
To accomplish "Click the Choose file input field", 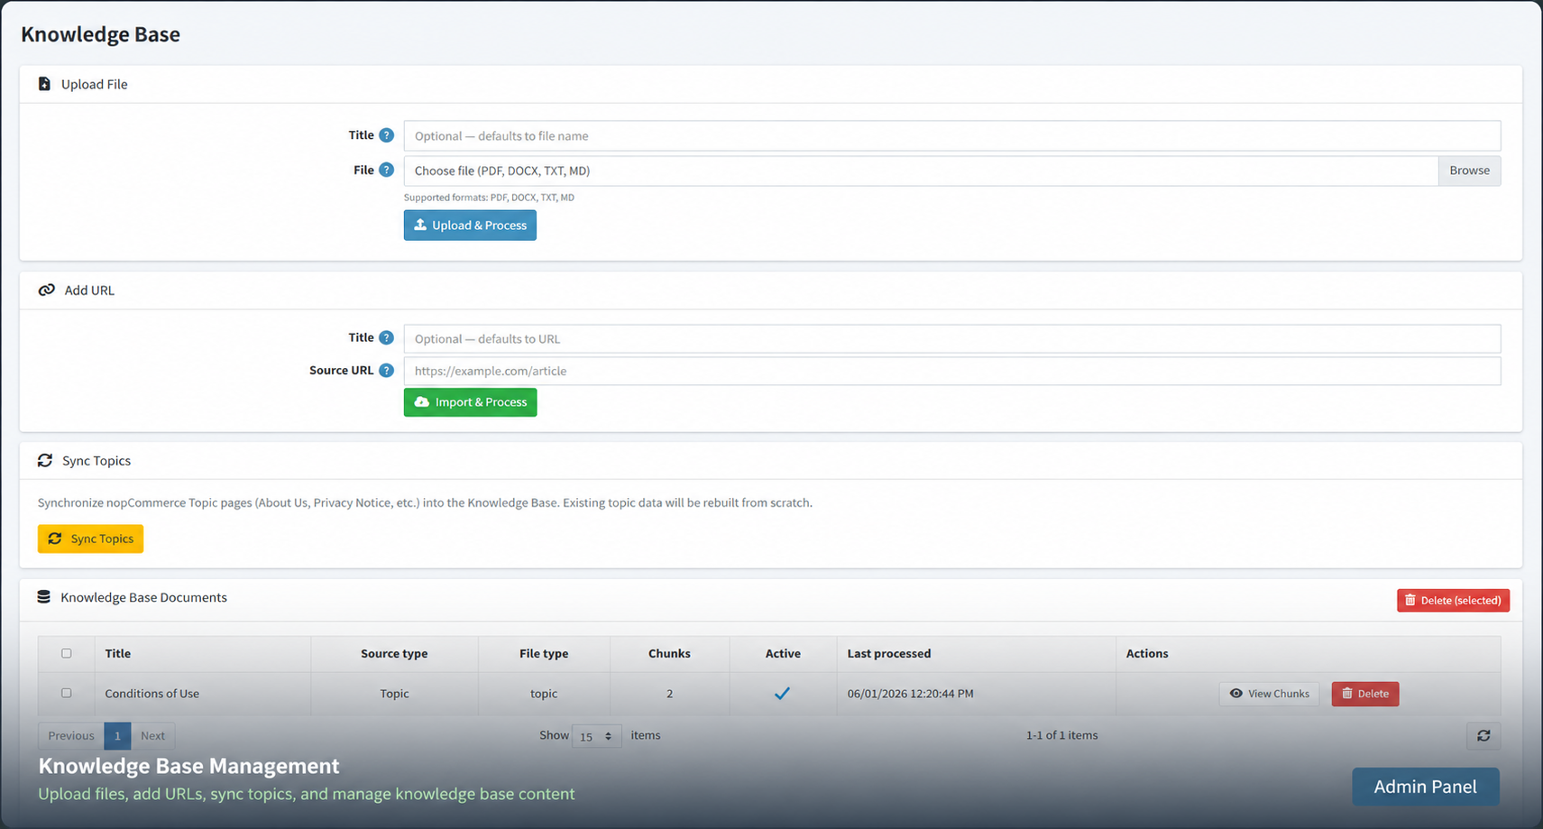I will pyautogui.click(x=921, y=170).
